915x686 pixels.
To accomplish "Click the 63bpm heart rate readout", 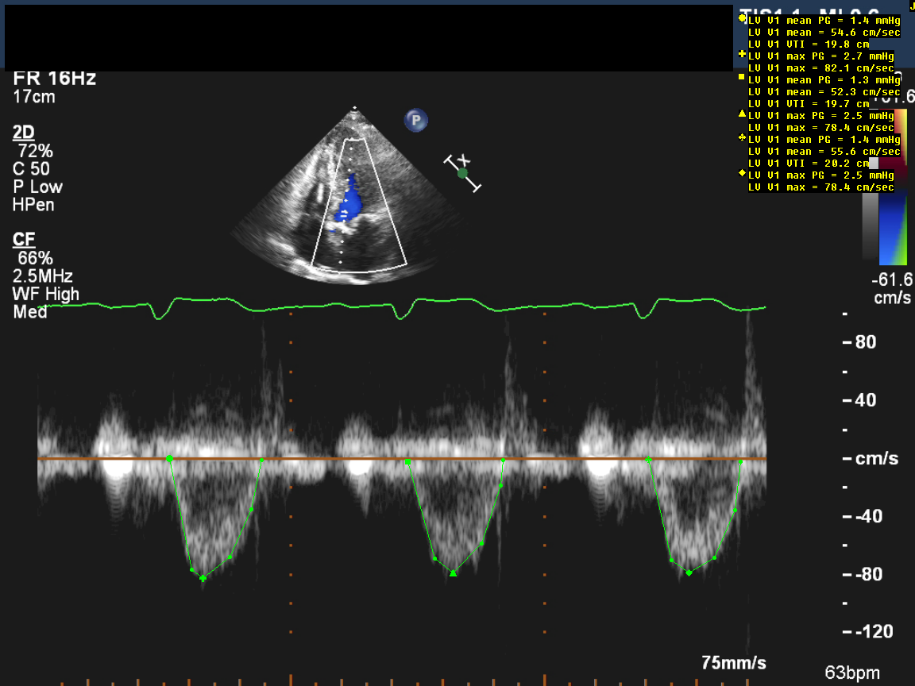I will coord(851,673).
